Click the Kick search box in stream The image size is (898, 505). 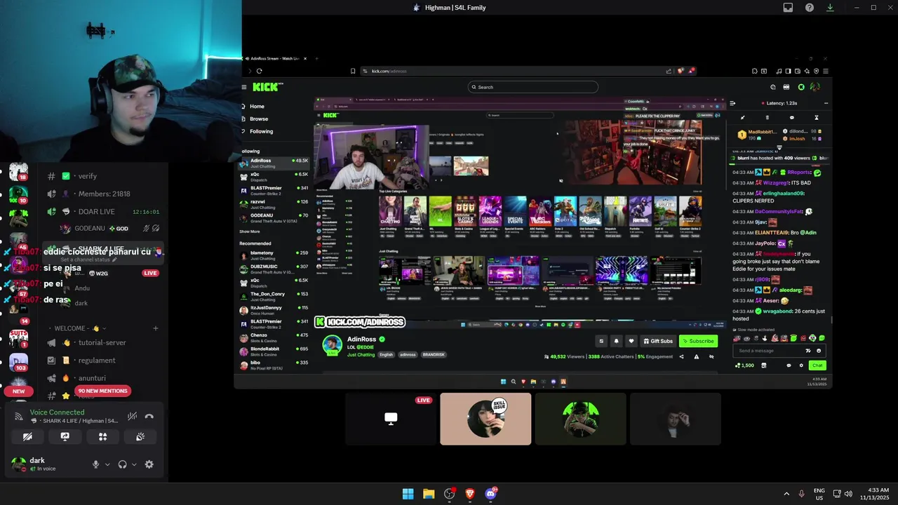click(533, 87)
